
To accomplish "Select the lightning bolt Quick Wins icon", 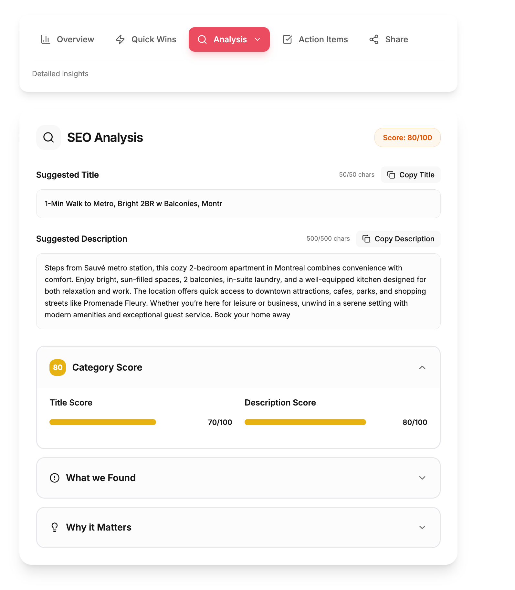I will click(x=120, y=39).
